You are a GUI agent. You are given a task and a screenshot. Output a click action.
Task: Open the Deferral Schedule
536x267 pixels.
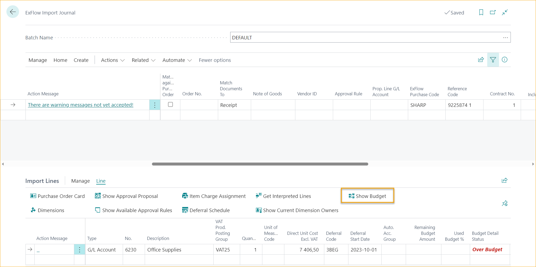point(210,210)
